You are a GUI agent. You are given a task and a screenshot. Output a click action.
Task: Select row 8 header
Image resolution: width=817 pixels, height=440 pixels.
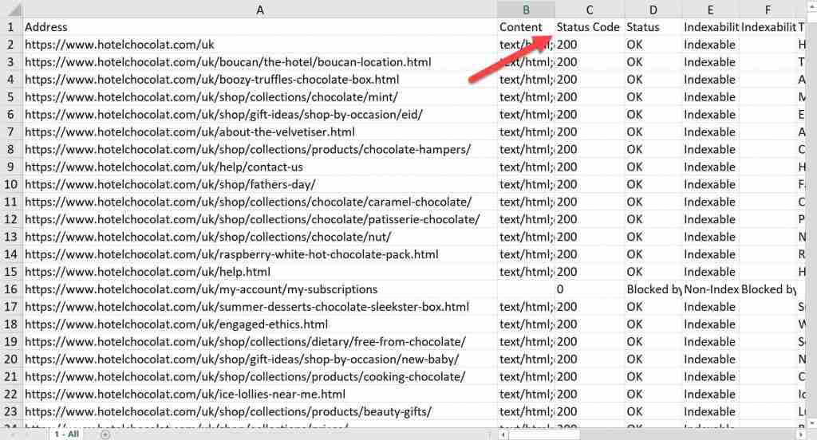click(11, 149)
